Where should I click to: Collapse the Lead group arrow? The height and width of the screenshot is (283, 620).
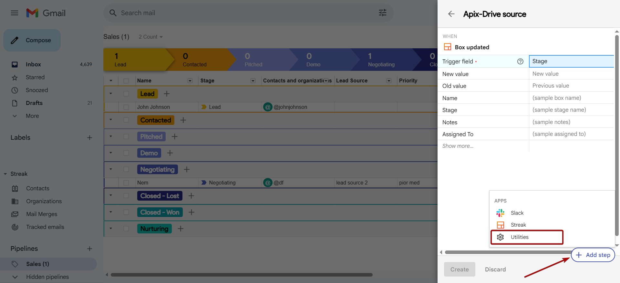pos(111,94)
